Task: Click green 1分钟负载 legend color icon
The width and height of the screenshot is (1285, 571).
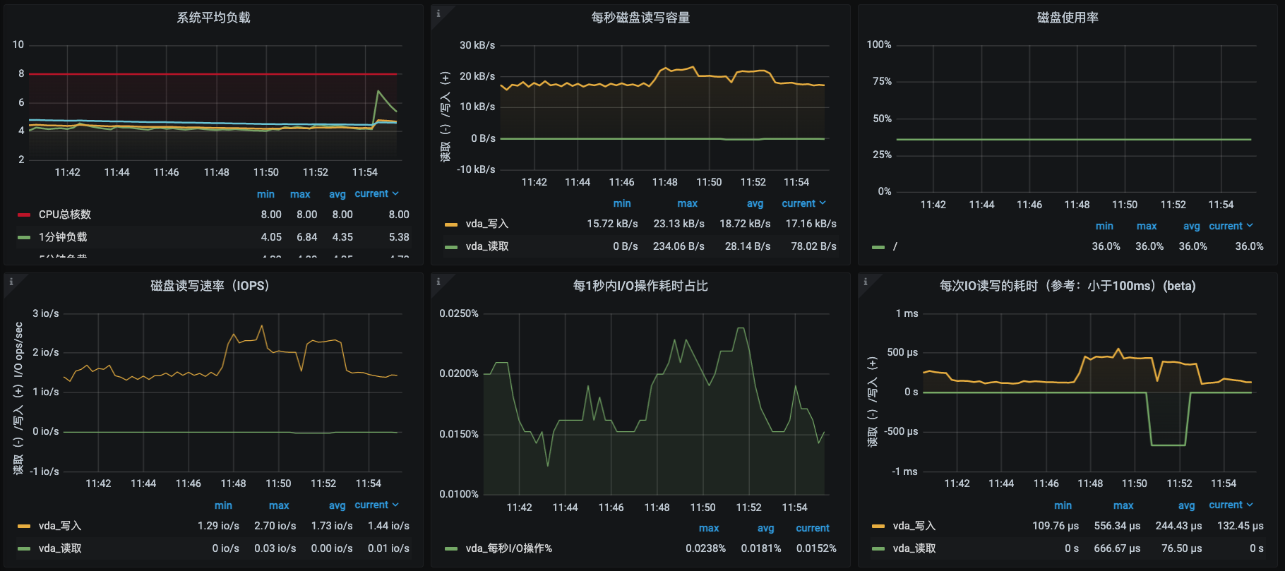Action: 24,237
